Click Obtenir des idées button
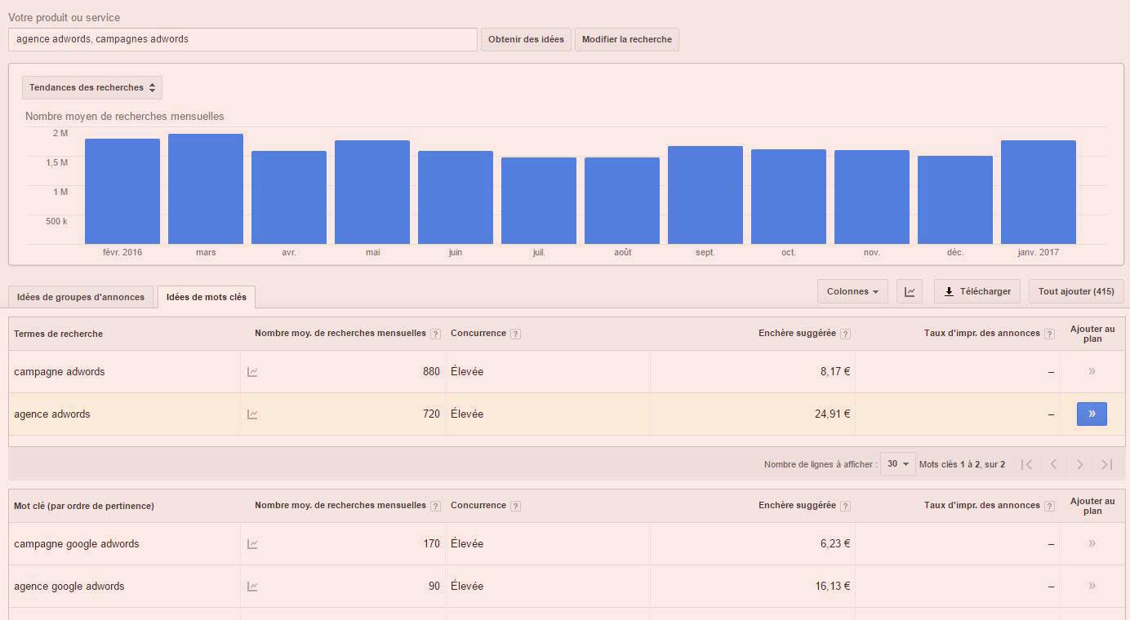 [526, 39]
